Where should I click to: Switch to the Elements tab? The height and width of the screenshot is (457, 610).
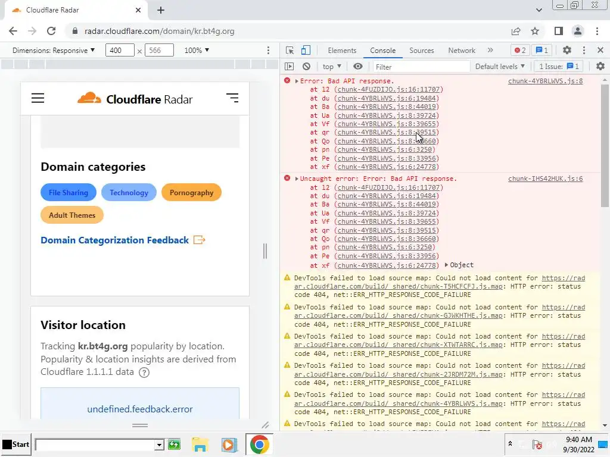pyautogui.click(x=342, y=51)
